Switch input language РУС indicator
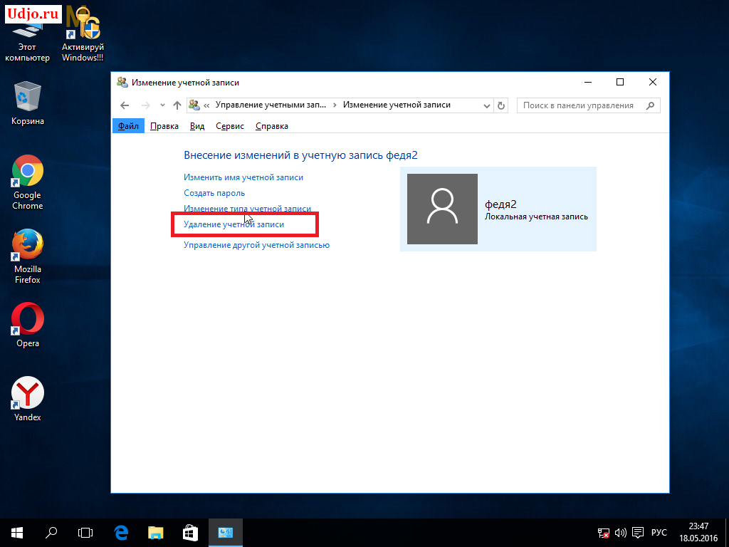 point(659,533)
